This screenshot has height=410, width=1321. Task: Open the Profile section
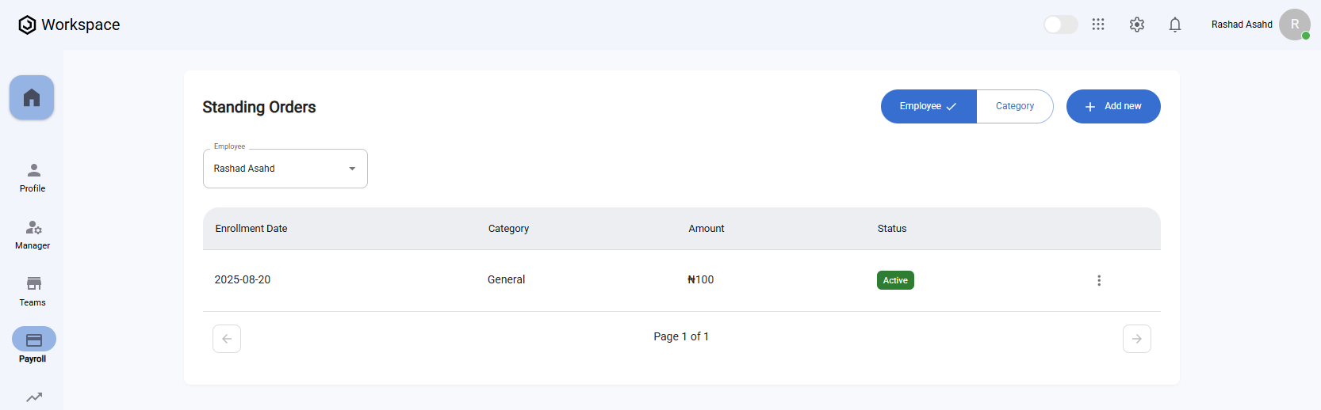(x=33, y=177)
